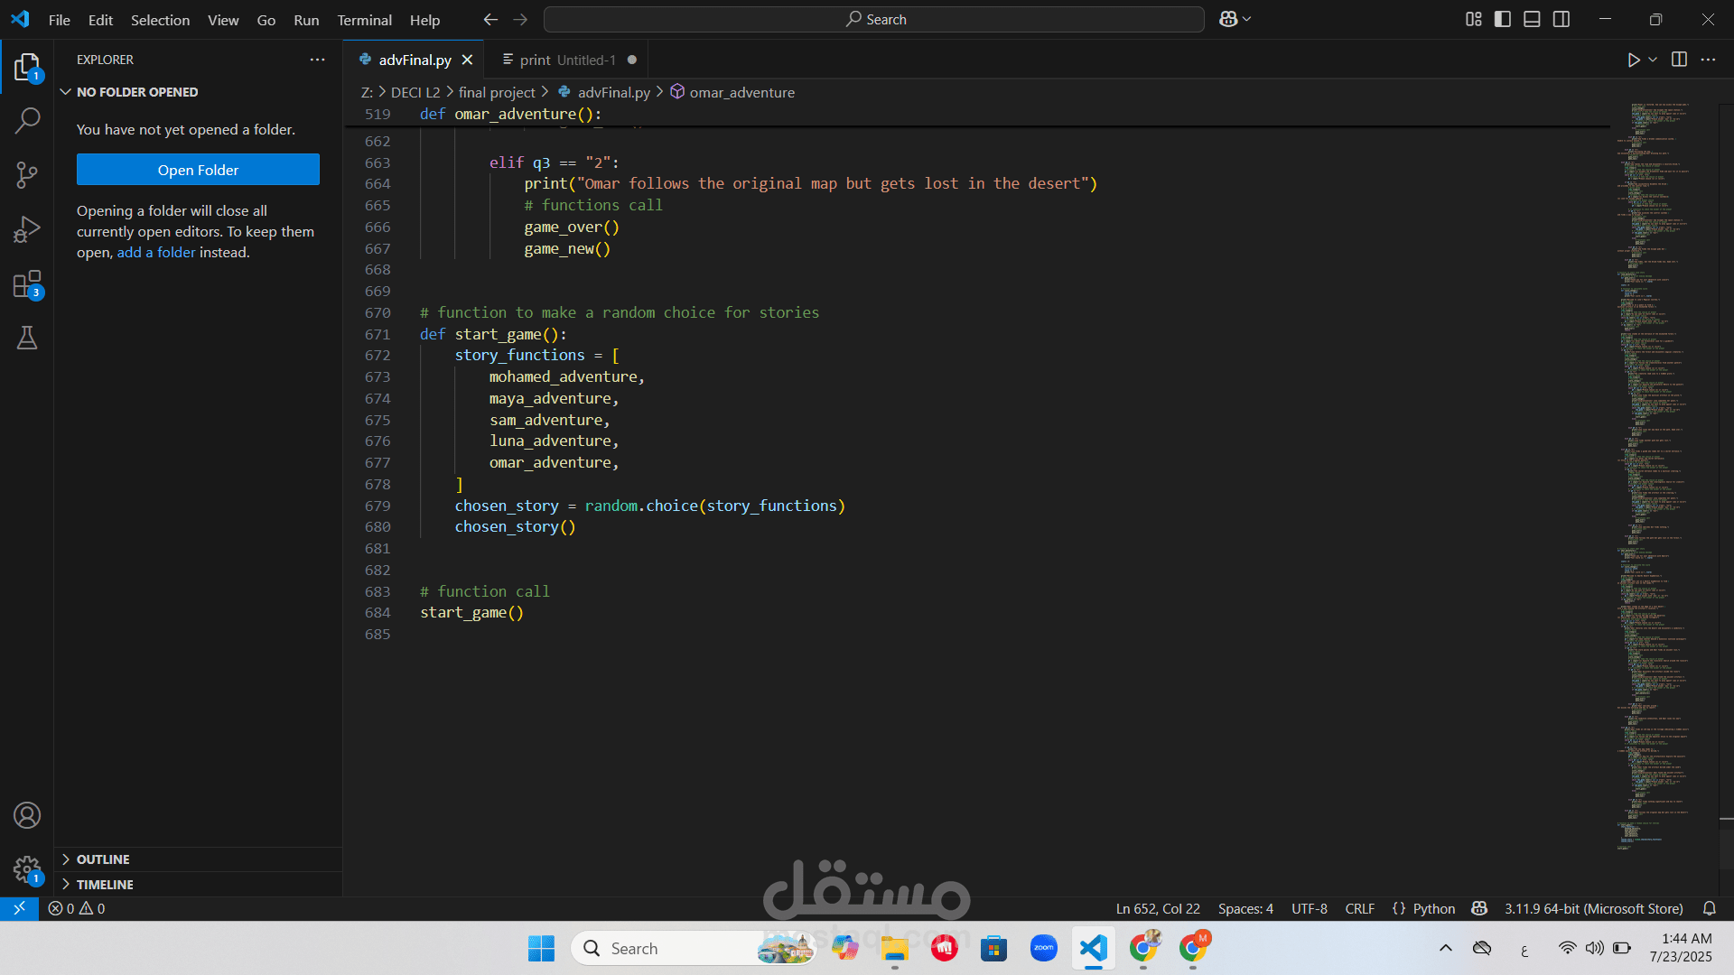Open the Search view in activity bar
1734x975 pixels.
pos(27,120)
